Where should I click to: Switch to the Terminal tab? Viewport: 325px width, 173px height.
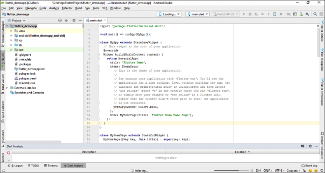51,166
